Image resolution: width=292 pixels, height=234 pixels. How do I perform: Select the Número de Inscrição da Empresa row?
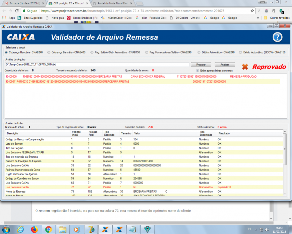144,161
